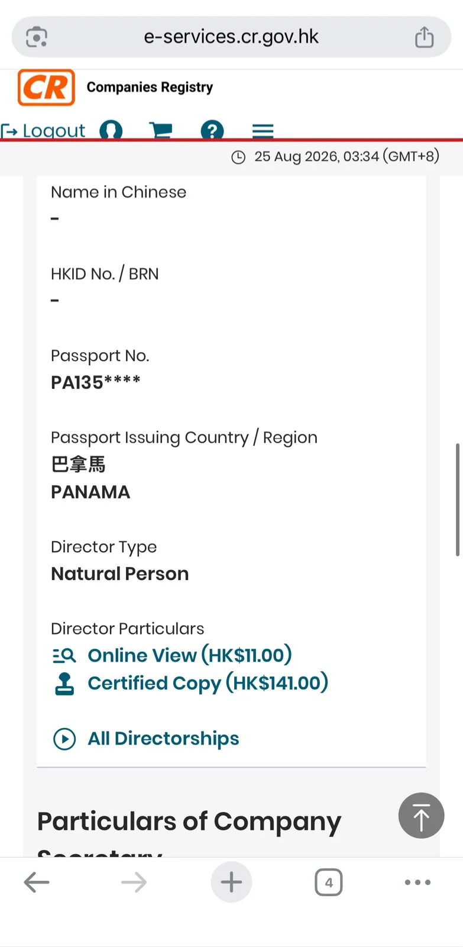Open a new tab with plus button
This screenshot has width=463, height=947.
pos(231,882)
